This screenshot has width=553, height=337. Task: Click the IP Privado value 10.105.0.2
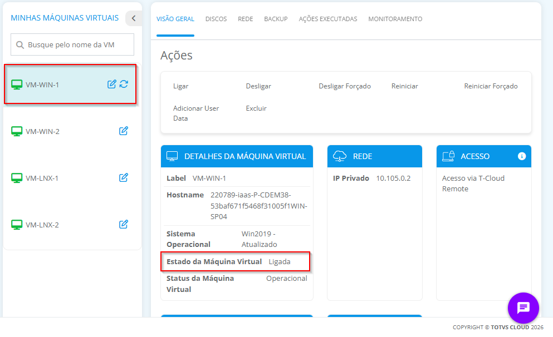[x=393, y=178]
